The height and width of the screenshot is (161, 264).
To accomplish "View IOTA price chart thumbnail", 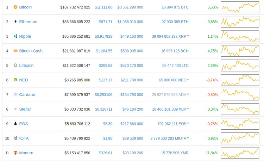I will pos(240,138).
